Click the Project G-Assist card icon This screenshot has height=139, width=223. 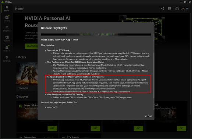coord(21,106)
